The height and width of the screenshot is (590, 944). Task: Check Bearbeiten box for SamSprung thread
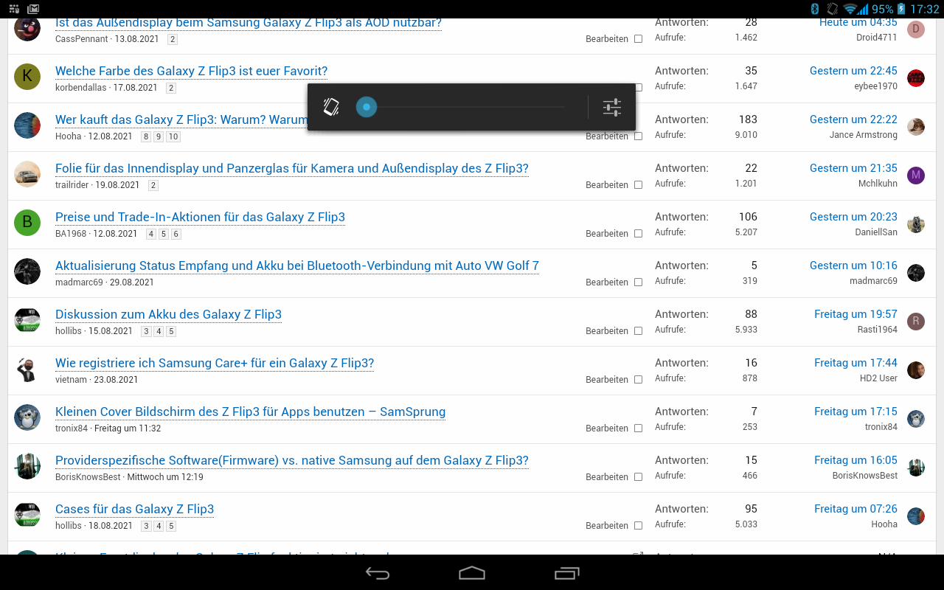638,428
